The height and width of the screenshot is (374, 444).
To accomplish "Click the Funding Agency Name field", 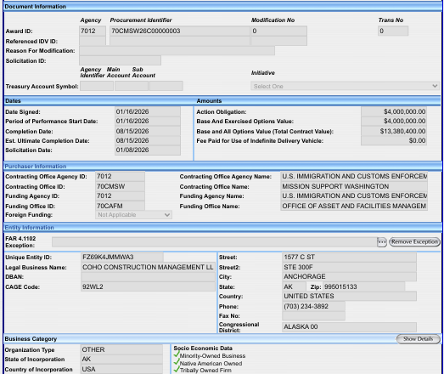I will click(x=354, y=196).
